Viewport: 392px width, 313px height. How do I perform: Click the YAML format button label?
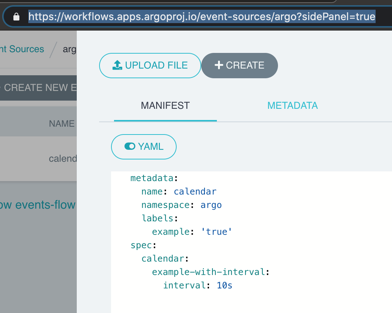point(151,146)
